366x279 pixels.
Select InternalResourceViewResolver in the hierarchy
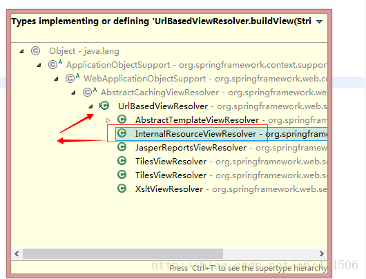coord(221,134)
